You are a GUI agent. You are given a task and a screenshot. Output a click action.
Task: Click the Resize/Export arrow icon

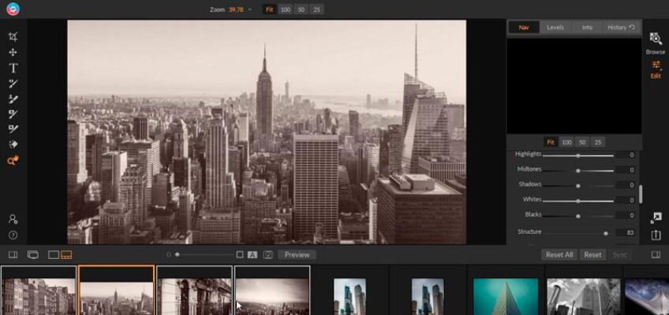656,218
